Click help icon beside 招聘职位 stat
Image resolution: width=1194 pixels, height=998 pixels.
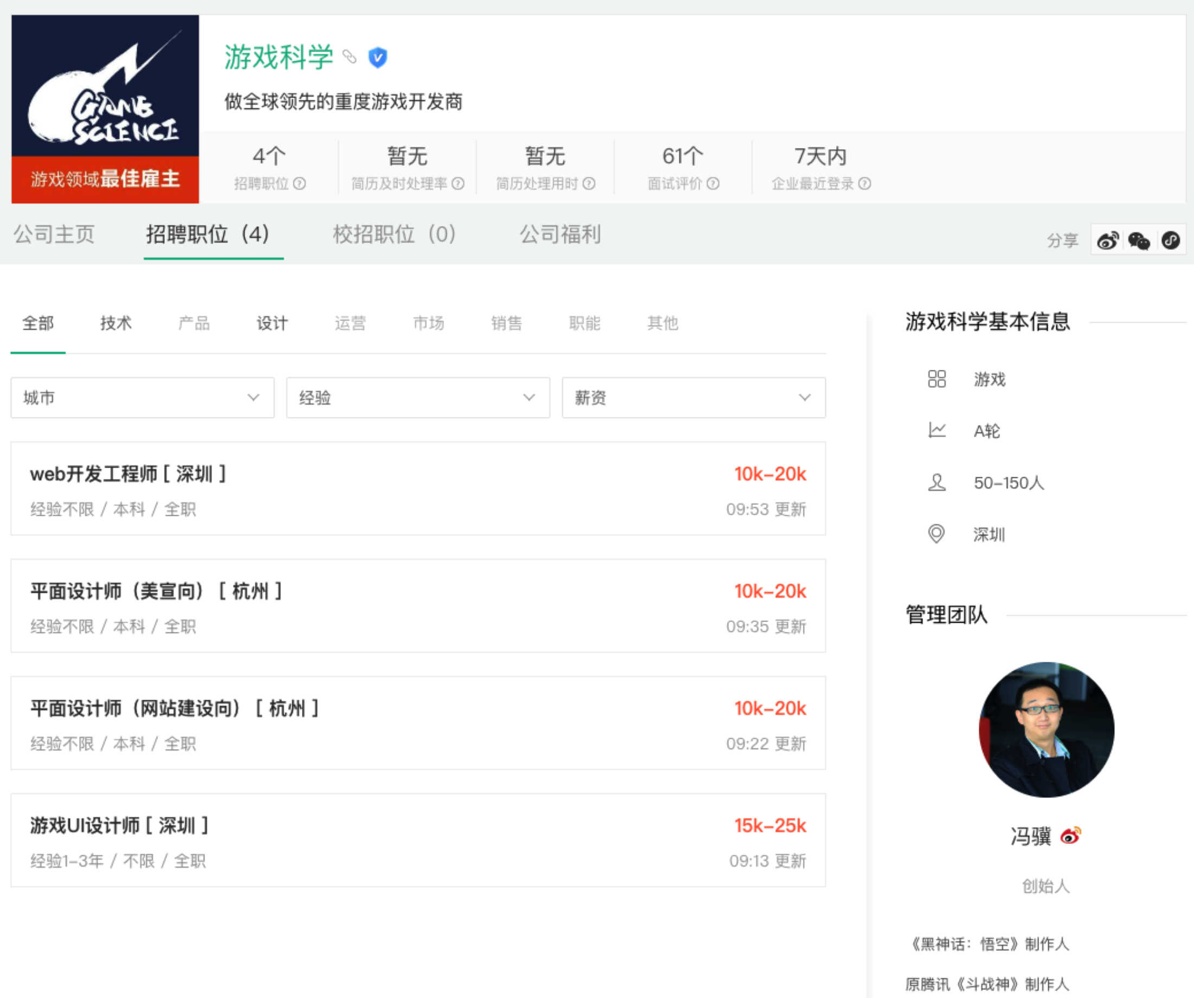(x=299, y=184)
